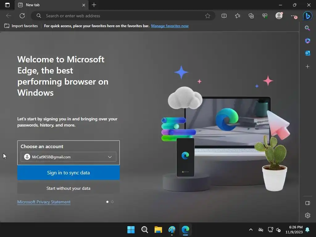The height and width of the screenshot is (237, 316).
Task: Open Settings and more ellipsis menu
Action: 294,16
